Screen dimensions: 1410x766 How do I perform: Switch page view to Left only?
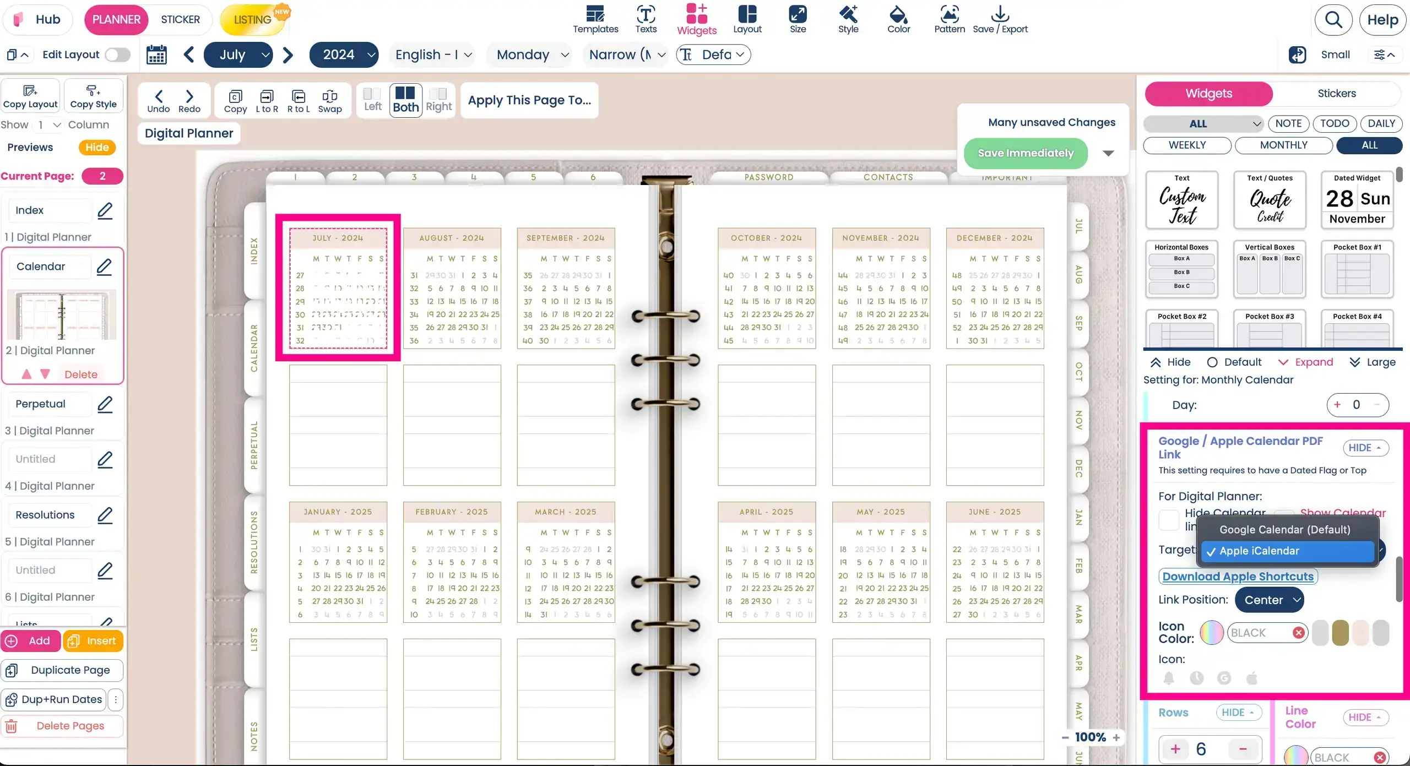(372, 100)
